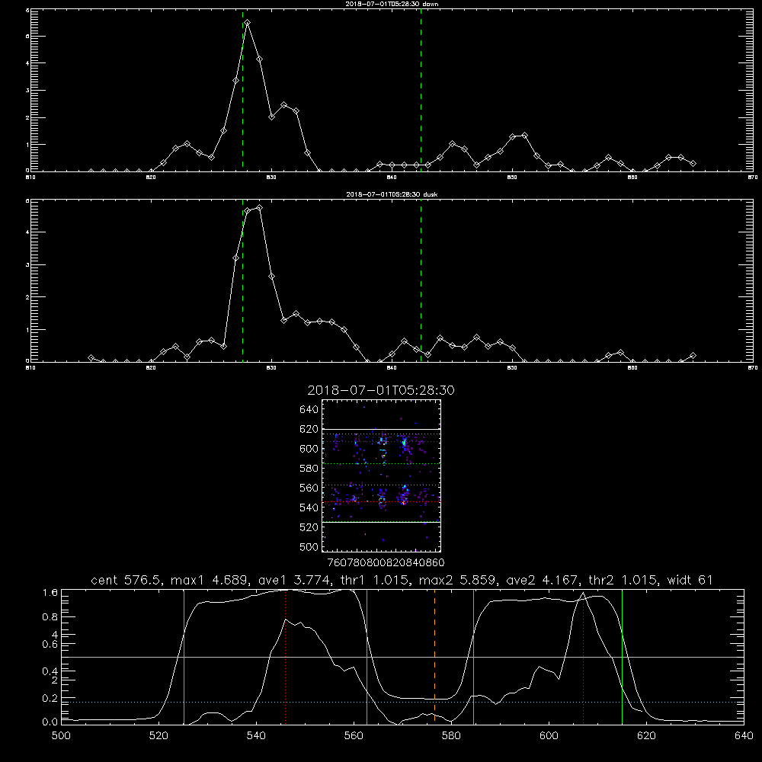Click the "580" x-axis label of the bottom plot
Screen dimensions: 762x762
pos(451,735)
